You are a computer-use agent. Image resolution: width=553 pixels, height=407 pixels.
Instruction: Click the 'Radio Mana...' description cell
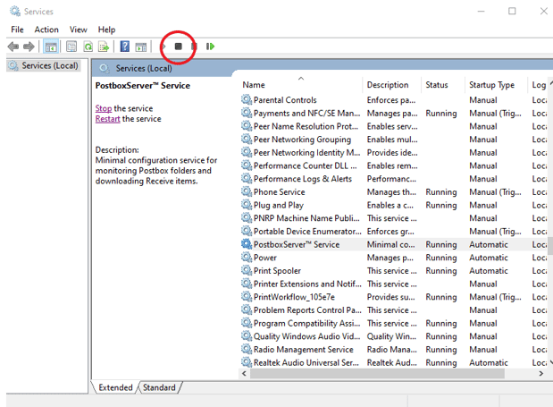click(x=392, y=350)
